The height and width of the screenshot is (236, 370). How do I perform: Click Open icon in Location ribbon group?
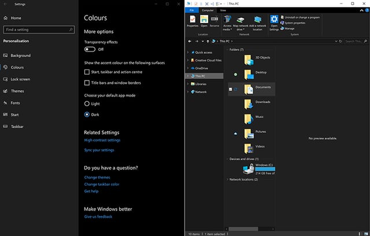pos(204,21)
